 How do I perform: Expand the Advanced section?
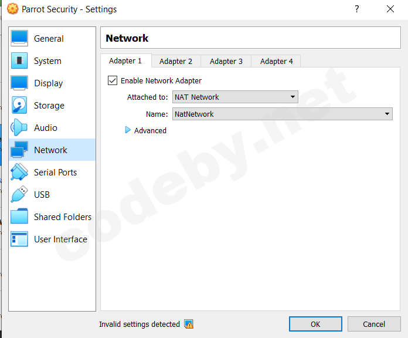pyautogui.click(x=128, y=130)
